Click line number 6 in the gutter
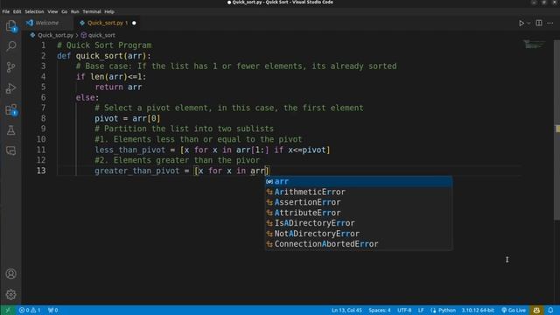Viewport: 560px width, 315px height. pyautogui.click(x=43, y=97)
